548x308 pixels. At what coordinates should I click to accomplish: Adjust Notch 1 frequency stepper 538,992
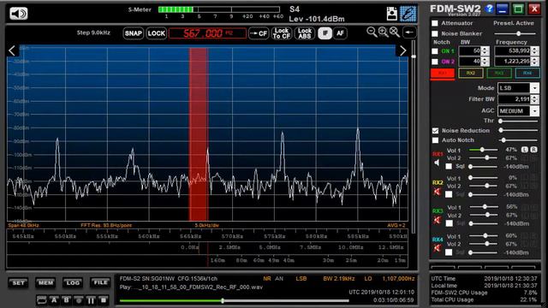click(535, 51)
